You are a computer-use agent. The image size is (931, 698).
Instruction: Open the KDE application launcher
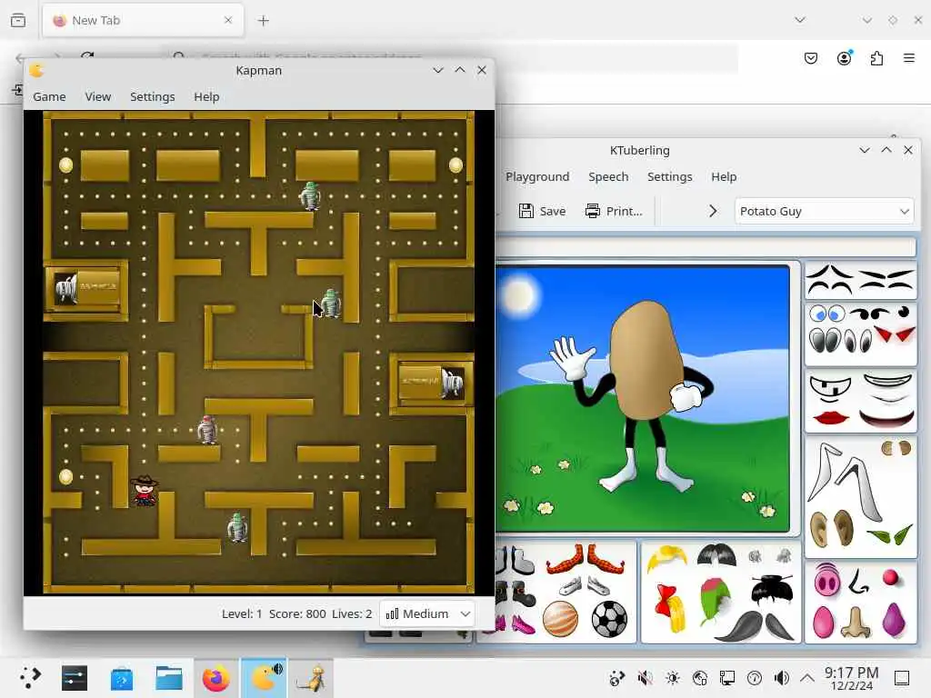[x=30, y=677]
